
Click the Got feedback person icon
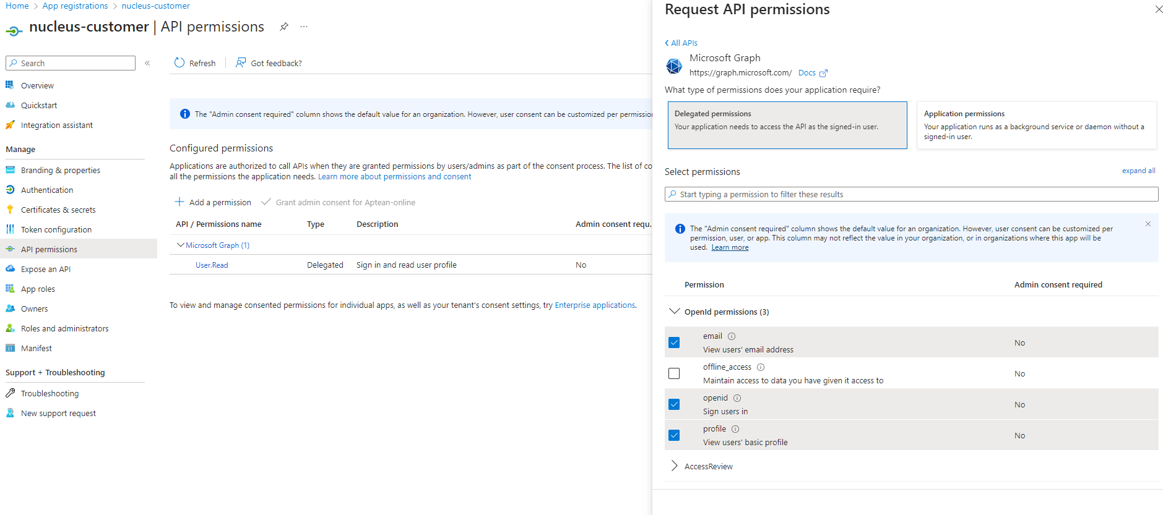click(241, 62)
